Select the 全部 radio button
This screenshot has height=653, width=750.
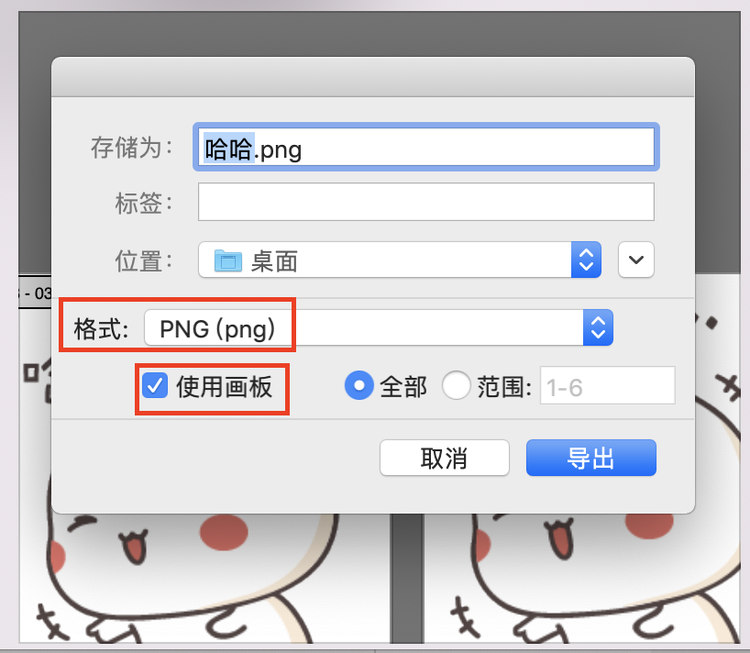tap(358, 385)
